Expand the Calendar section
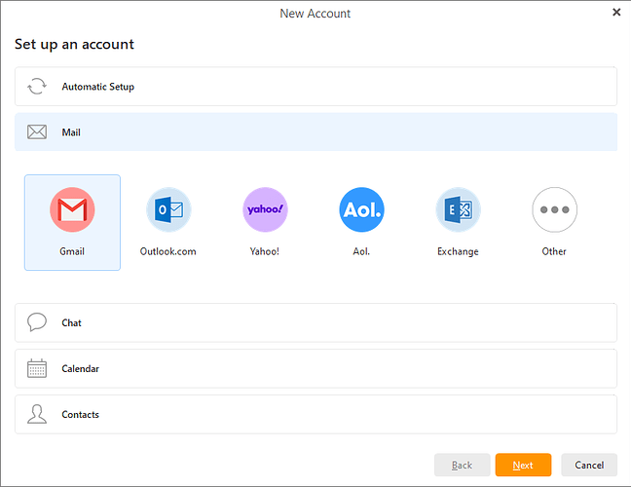This screenshot has width=631, height=487. [315, 369]
